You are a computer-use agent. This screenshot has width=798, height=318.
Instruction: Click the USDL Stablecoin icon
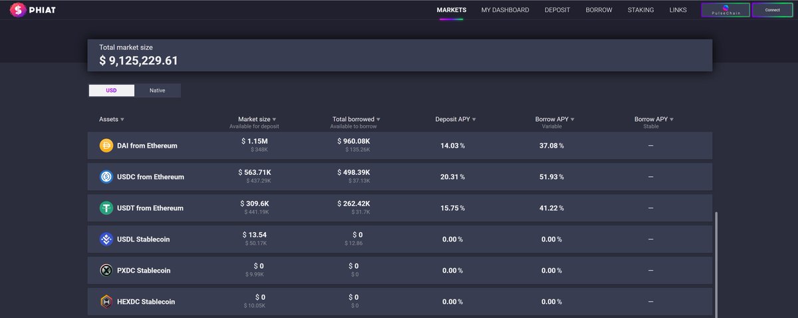click(106, 239)
